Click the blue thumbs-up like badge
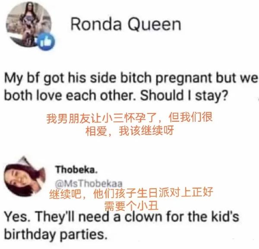This screenshot has width=259, height=249. pos(47,41)
